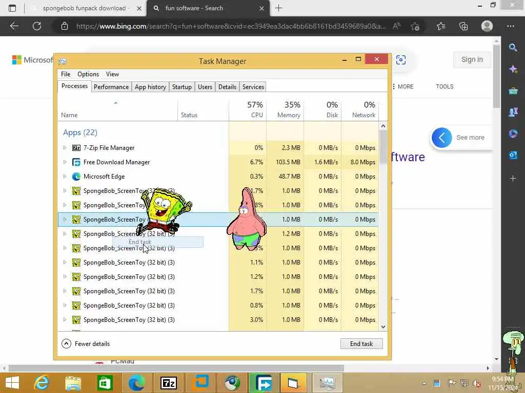The height and width of the screenshot is (393, 525).
Task: Open the Favorites list in Edge
Action: (x=441, y=26)
